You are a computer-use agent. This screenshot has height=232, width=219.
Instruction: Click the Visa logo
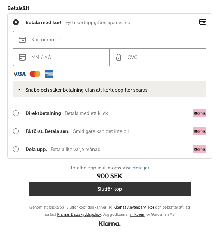click(19, 74)
